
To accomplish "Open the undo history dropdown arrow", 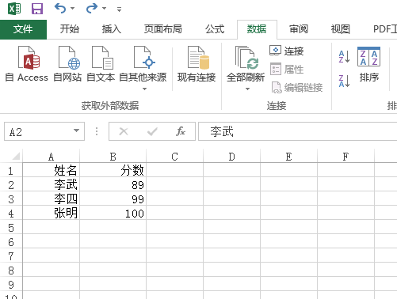I will pos(72,9).
